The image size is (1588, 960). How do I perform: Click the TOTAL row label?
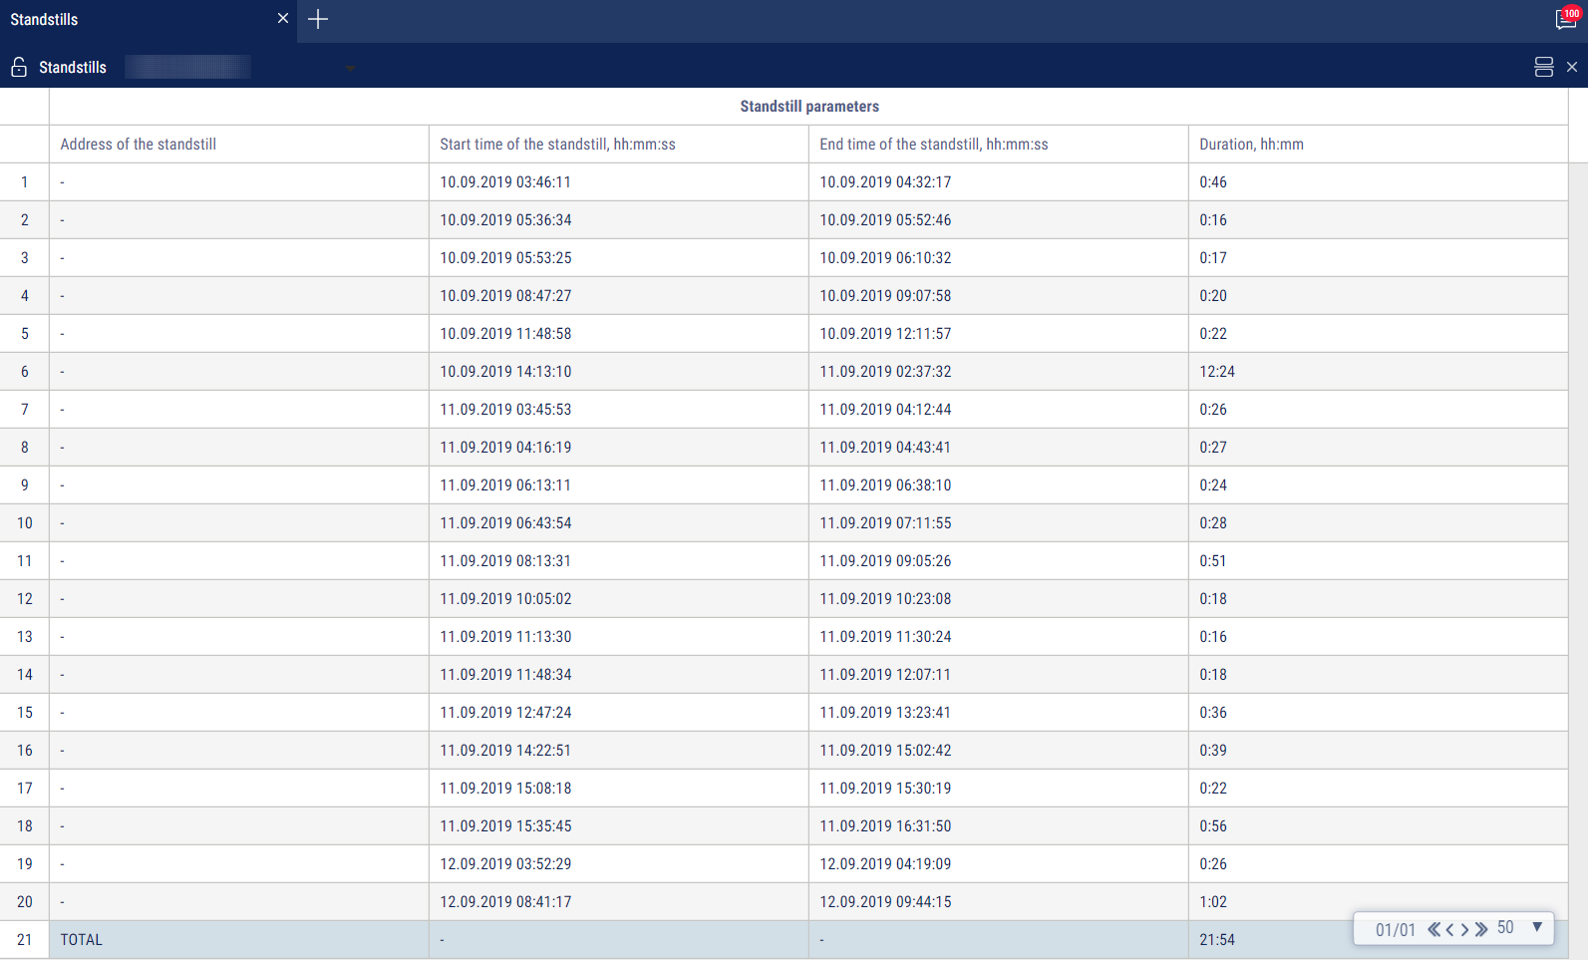coord(81,940)
